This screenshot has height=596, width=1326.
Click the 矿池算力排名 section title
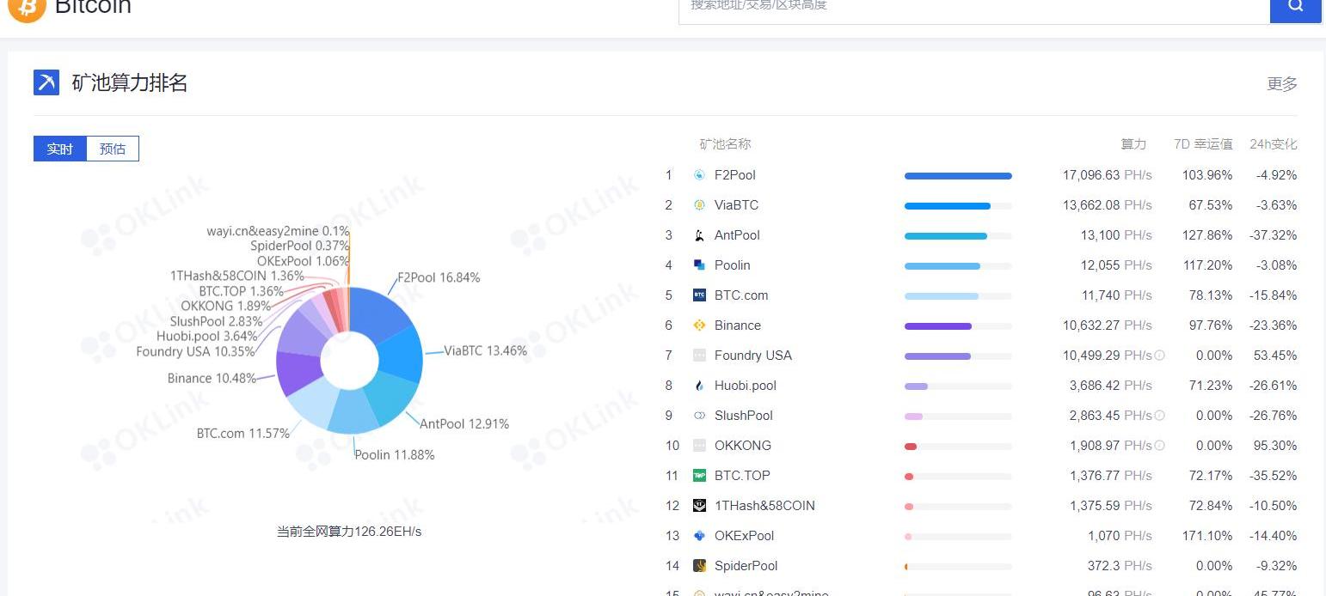tap(130, 83)
